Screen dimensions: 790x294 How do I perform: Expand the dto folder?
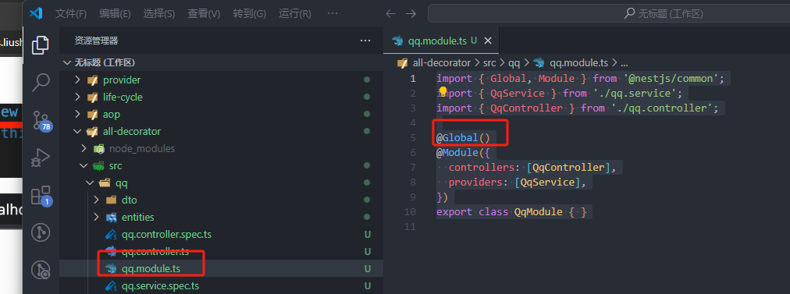(x=221, y=200)
